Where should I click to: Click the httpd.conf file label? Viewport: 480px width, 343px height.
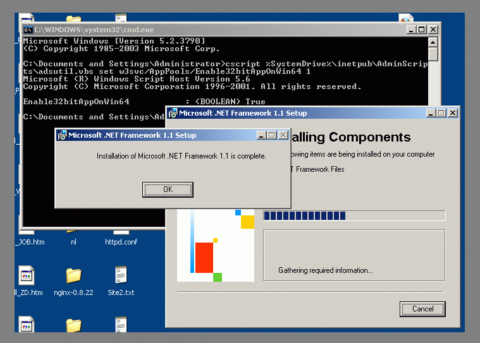click(x=121, y=242)
